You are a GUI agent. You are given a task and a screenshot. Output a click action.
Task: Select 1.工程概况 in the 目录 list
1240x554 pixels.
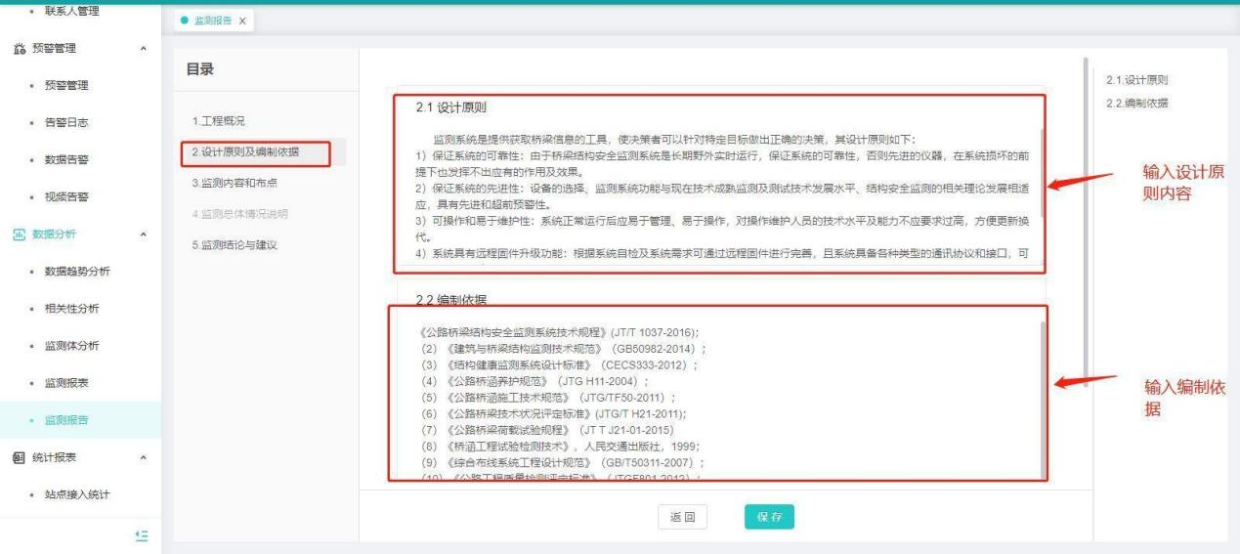pyautogui.click(x=218, y=121)
